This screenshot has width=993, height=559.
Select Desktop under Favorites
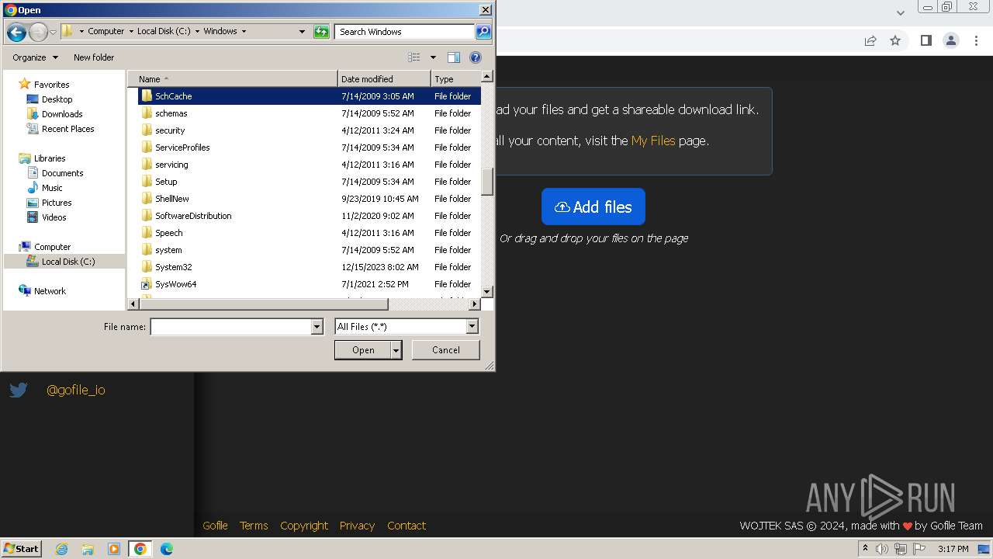coord(57,99)
